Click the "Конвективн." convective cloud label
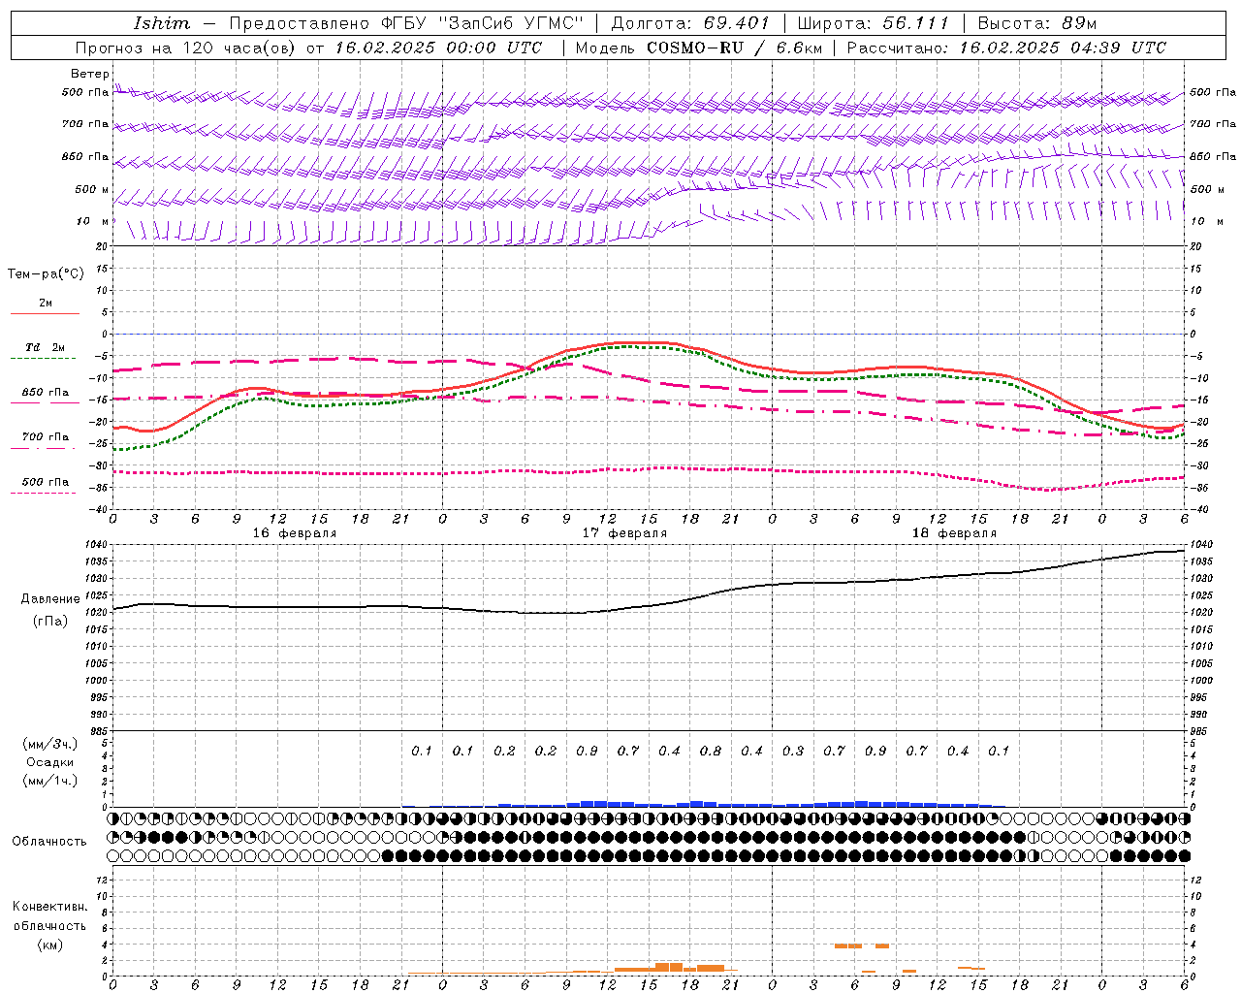 coord(49,907)
